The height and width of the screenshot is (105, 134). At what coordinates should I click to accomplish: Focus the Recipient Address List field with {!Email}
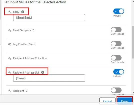(x=49, y=78)
